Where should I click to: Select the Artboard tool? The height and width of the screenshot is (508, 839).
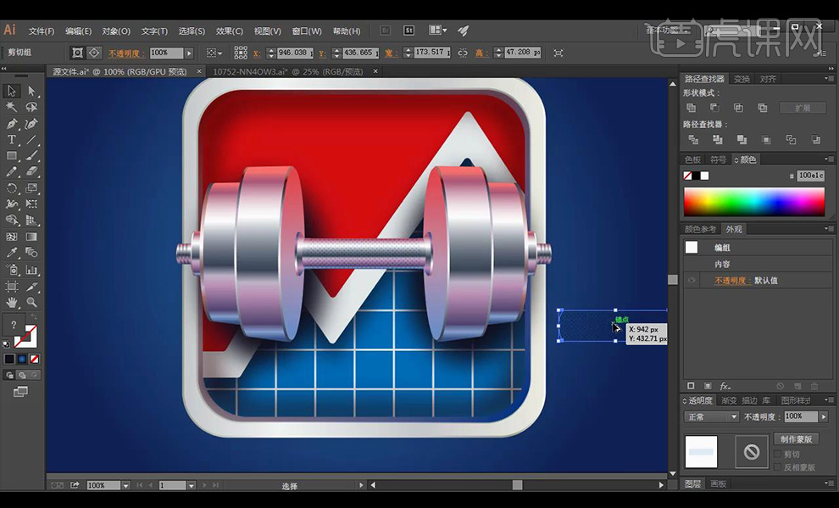11,287
